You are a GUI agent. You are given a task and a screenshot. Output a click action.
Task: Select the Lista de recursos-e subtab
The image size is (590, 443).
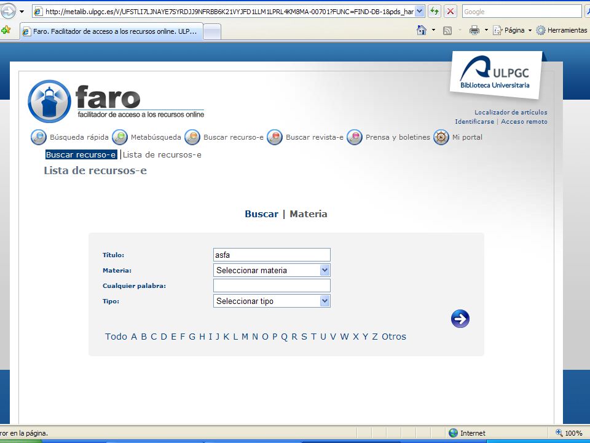pyautogui.click(x=162, y=155)
